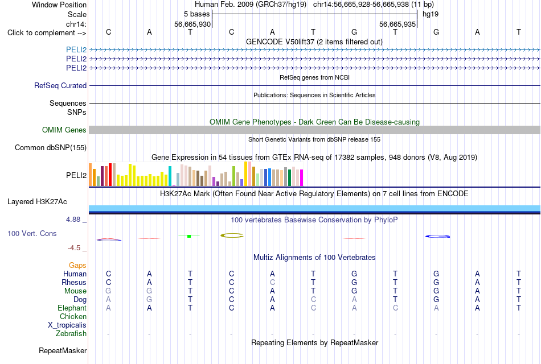The height and width of the screenshot is (364, 541).
Task: Click the "Elephant" alignment row label
Action: [72, 308]
